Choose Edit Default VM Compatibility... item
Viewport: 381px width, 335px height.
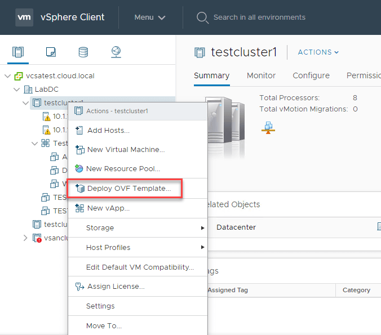pos(138,267)
